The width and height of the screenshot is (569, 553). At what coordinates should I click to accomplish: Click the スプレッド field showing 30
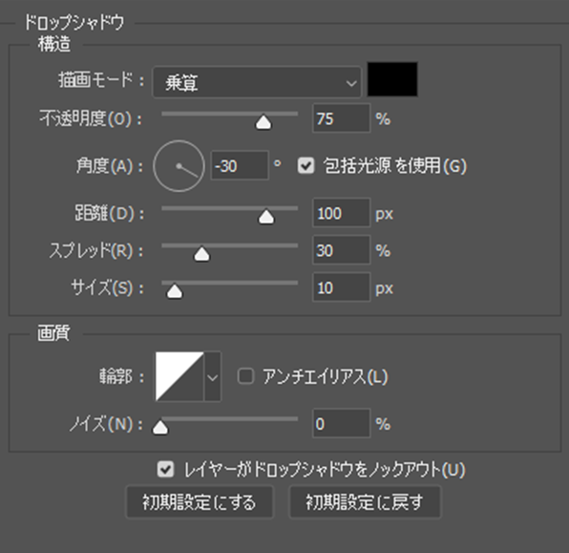coord(341,250)
